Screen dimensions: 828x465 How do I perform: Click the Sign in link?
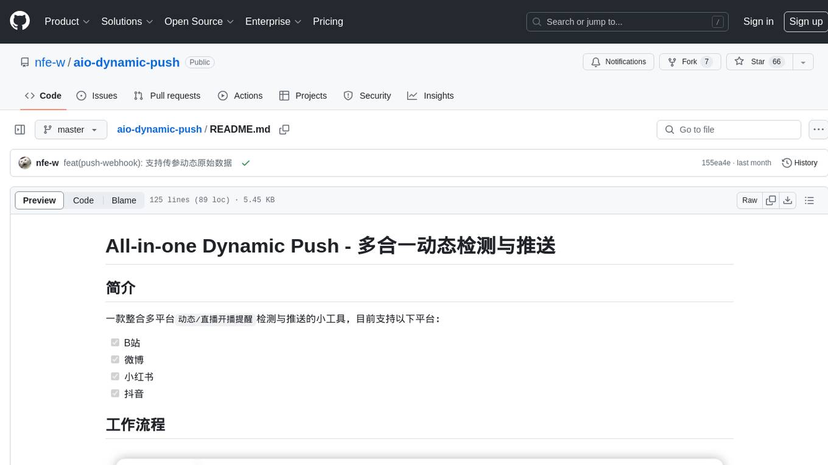758,21
